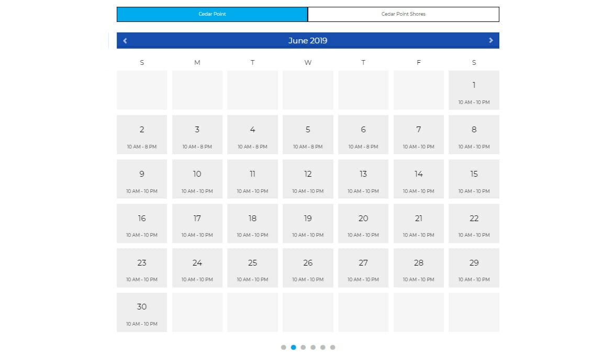Open June 20 hours cell
Screen dimensions: 592x356
pos(363,224)
